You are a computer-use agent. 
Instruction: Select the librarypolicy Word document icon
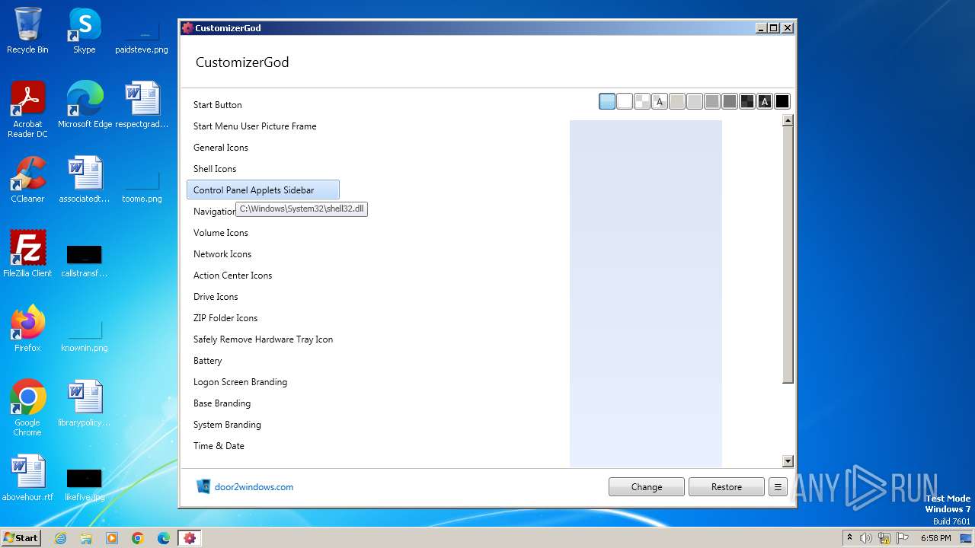click(85, 403)
